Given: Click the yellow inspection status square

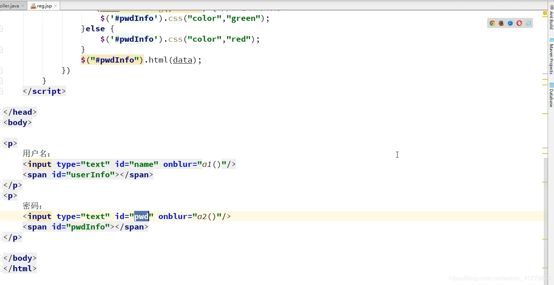Looking at the screenshot, I should pyautogui.click(x=545, y=13).
